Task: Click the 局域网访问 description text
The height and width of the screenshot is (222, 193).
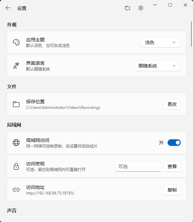Action: click(62, 146)
